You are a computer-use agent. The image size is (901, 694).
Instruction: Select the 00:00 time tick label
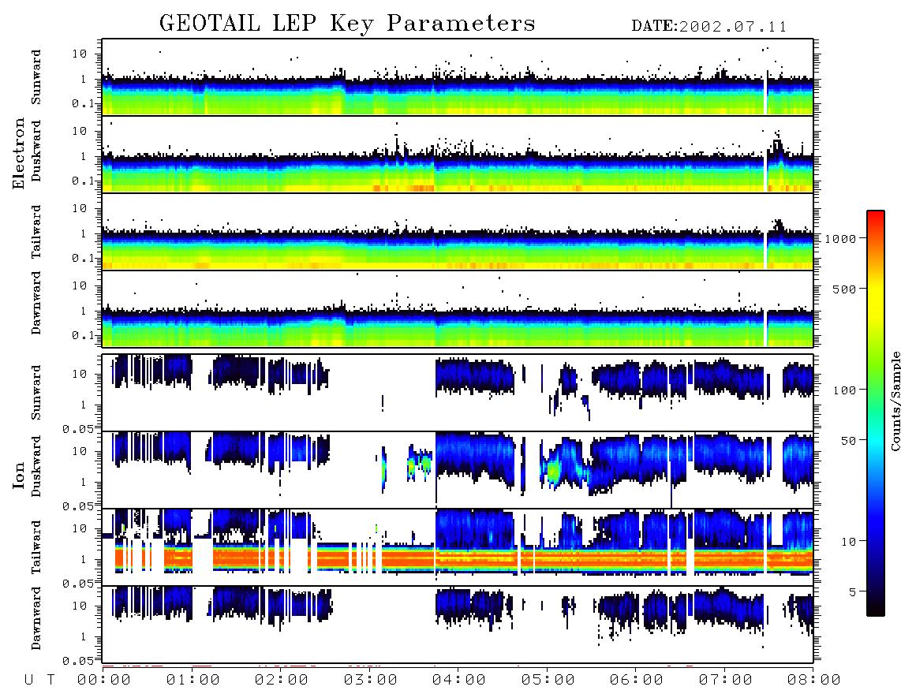104,681
